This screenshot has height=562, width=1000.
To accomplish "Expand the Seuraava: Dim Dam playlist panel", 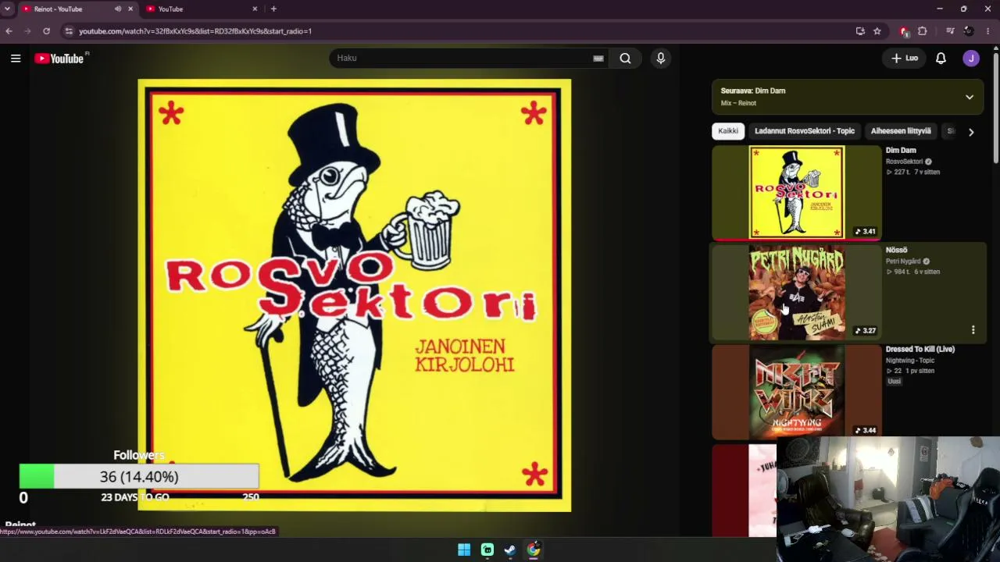I will [970, 97].
